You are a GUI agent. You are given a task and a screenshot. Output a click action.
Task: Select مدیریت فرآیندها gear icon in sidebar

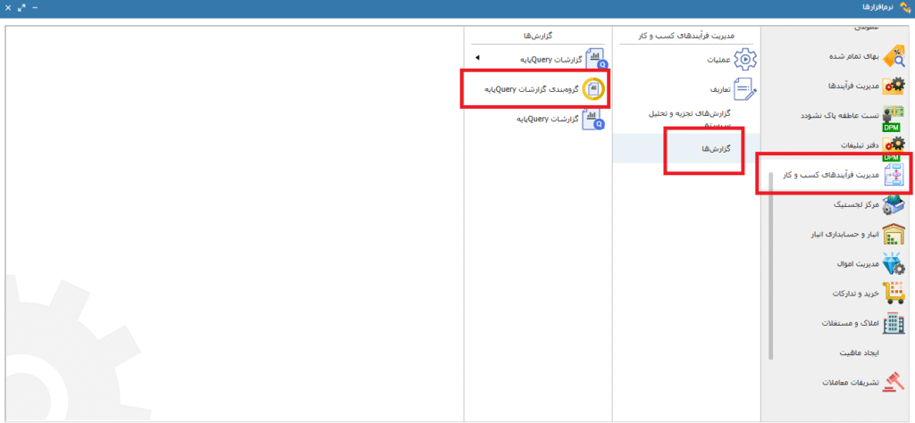click(893, 86)
